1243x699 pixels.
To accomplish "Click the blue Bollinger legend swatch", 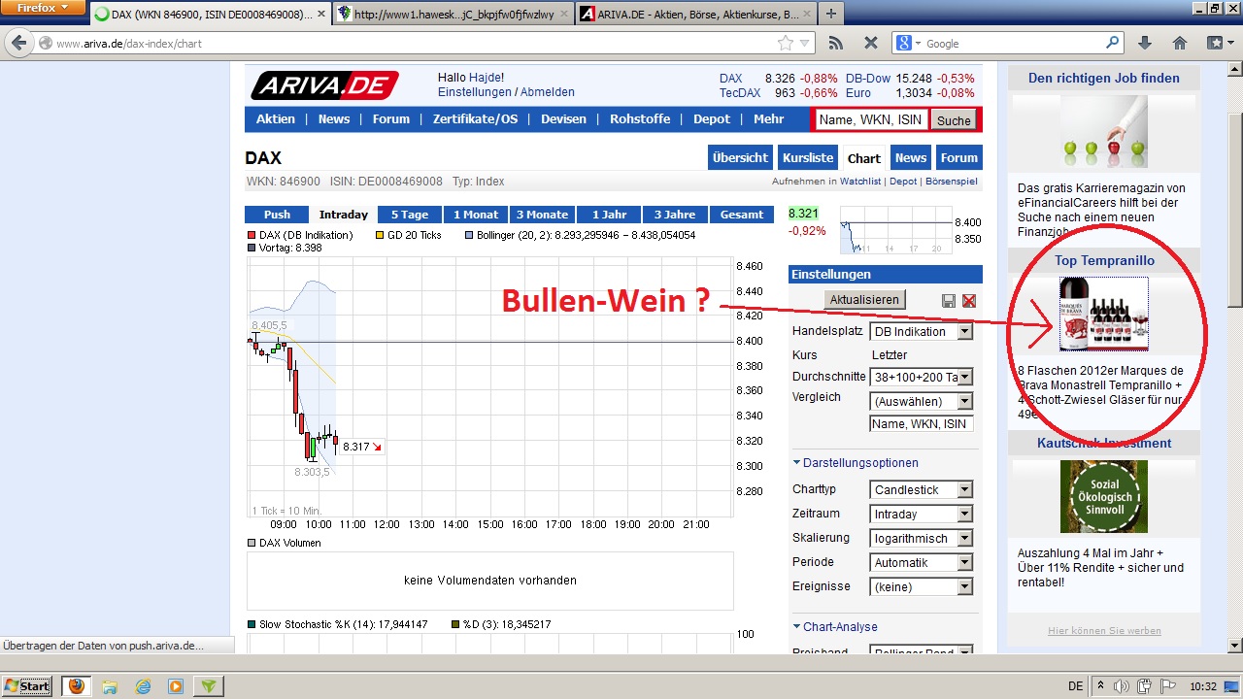I will tap(469, 235).
